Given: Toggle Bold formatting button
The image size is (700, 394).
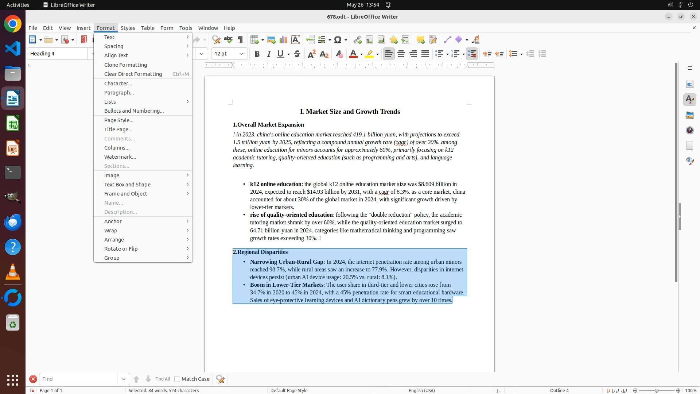Looking at the screenshot, I should tap(257, 54).
